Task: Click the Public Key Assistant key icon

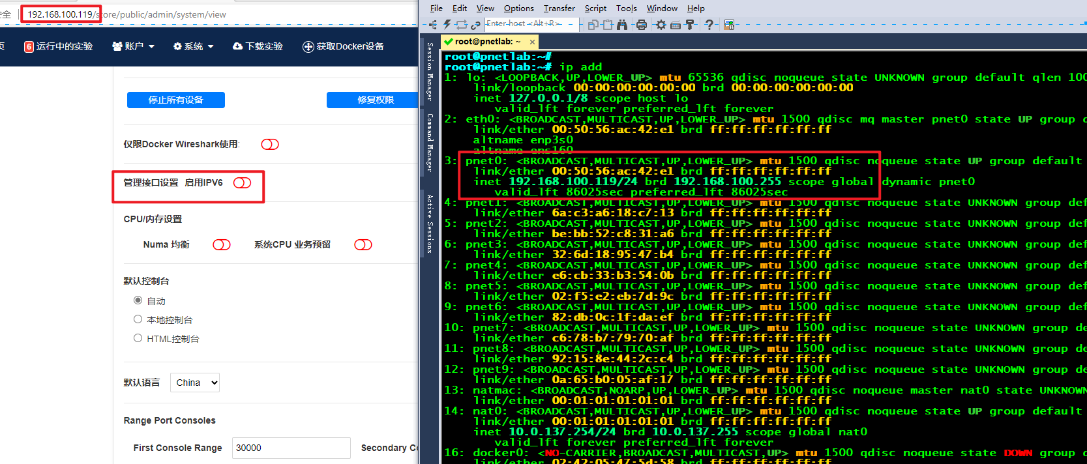Action: (690, 25)
